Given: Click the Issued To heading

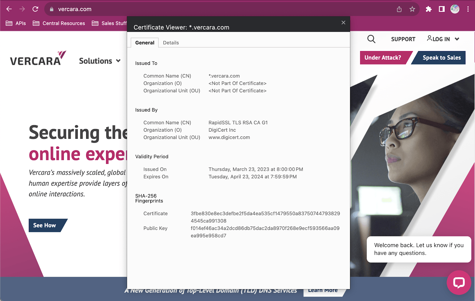Looking at the screenshot, I should 146,63.
